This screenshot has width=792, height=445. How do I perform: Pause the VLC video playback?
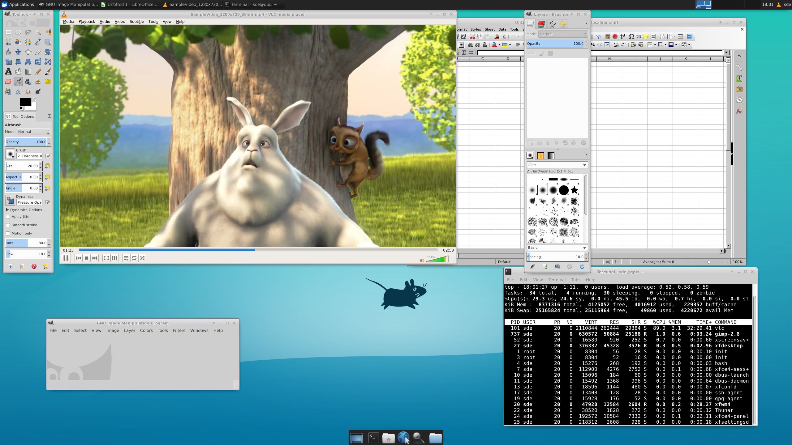pyautogui.click(x=66, y=258)
